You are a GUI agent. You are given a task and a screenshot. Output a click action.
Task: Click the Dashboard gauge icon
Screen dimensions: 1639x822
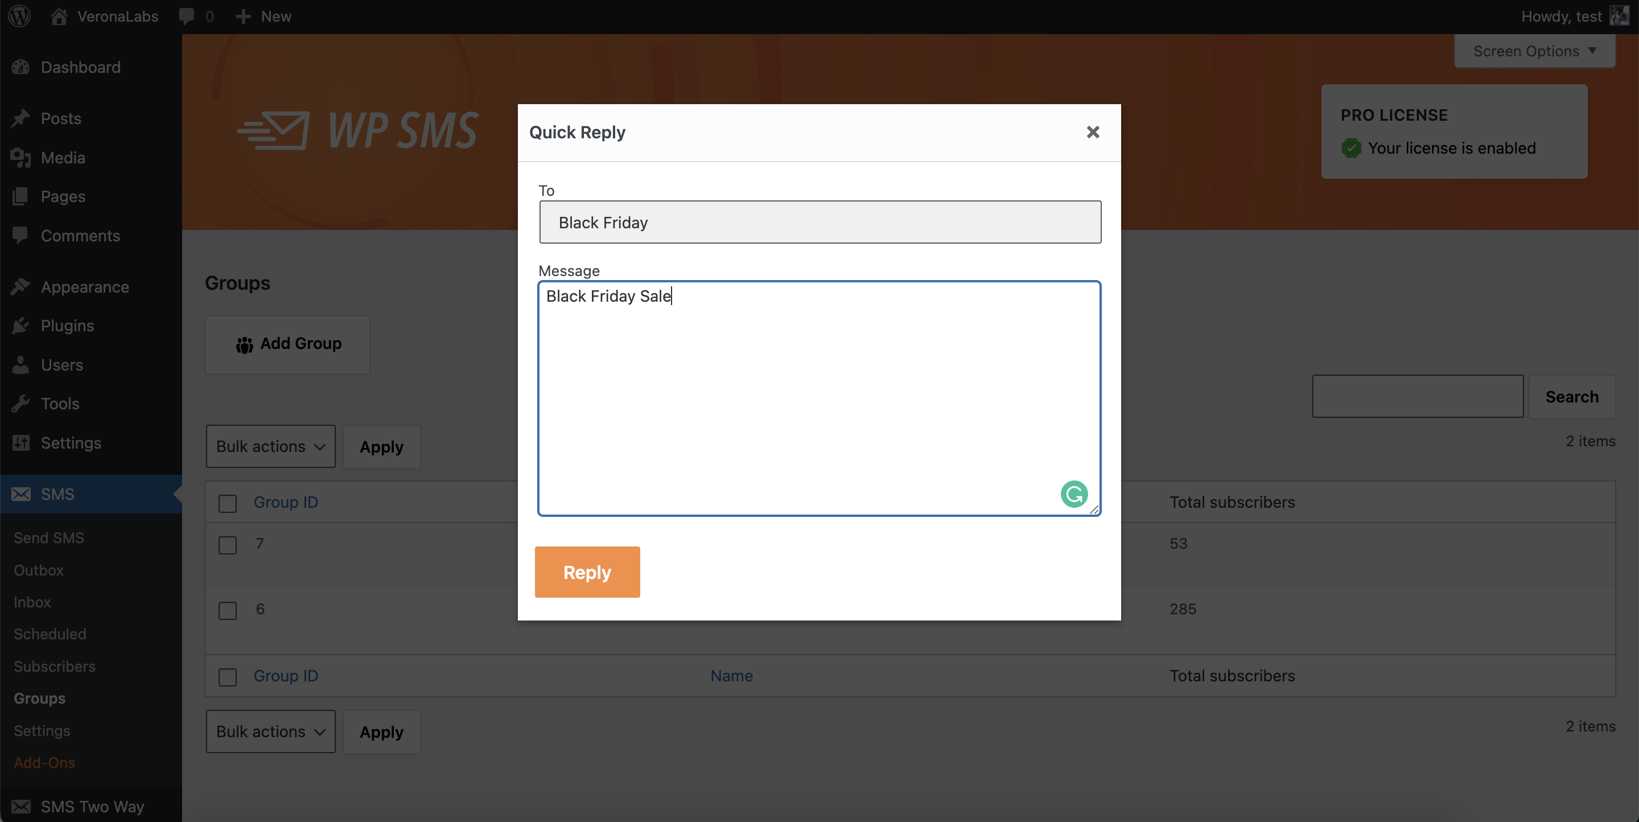coord(20,67)
